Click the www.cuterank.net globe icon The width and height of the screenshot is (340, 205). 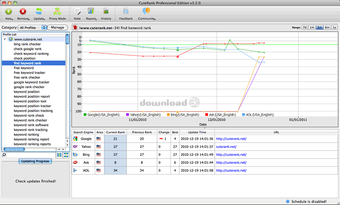pos(11,39)
